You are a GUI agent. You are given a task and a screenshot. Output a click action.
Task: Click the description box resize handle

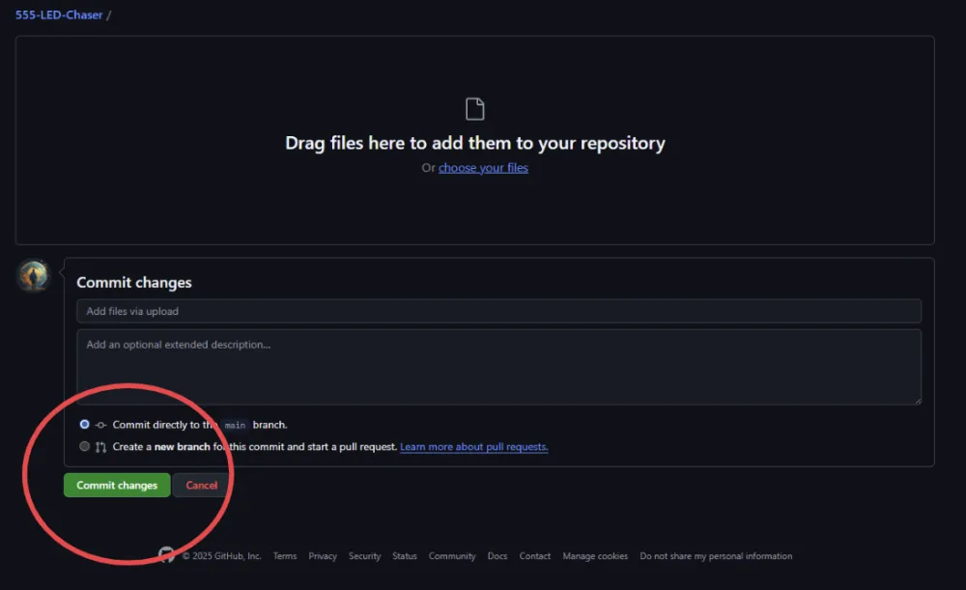[917, 400]
